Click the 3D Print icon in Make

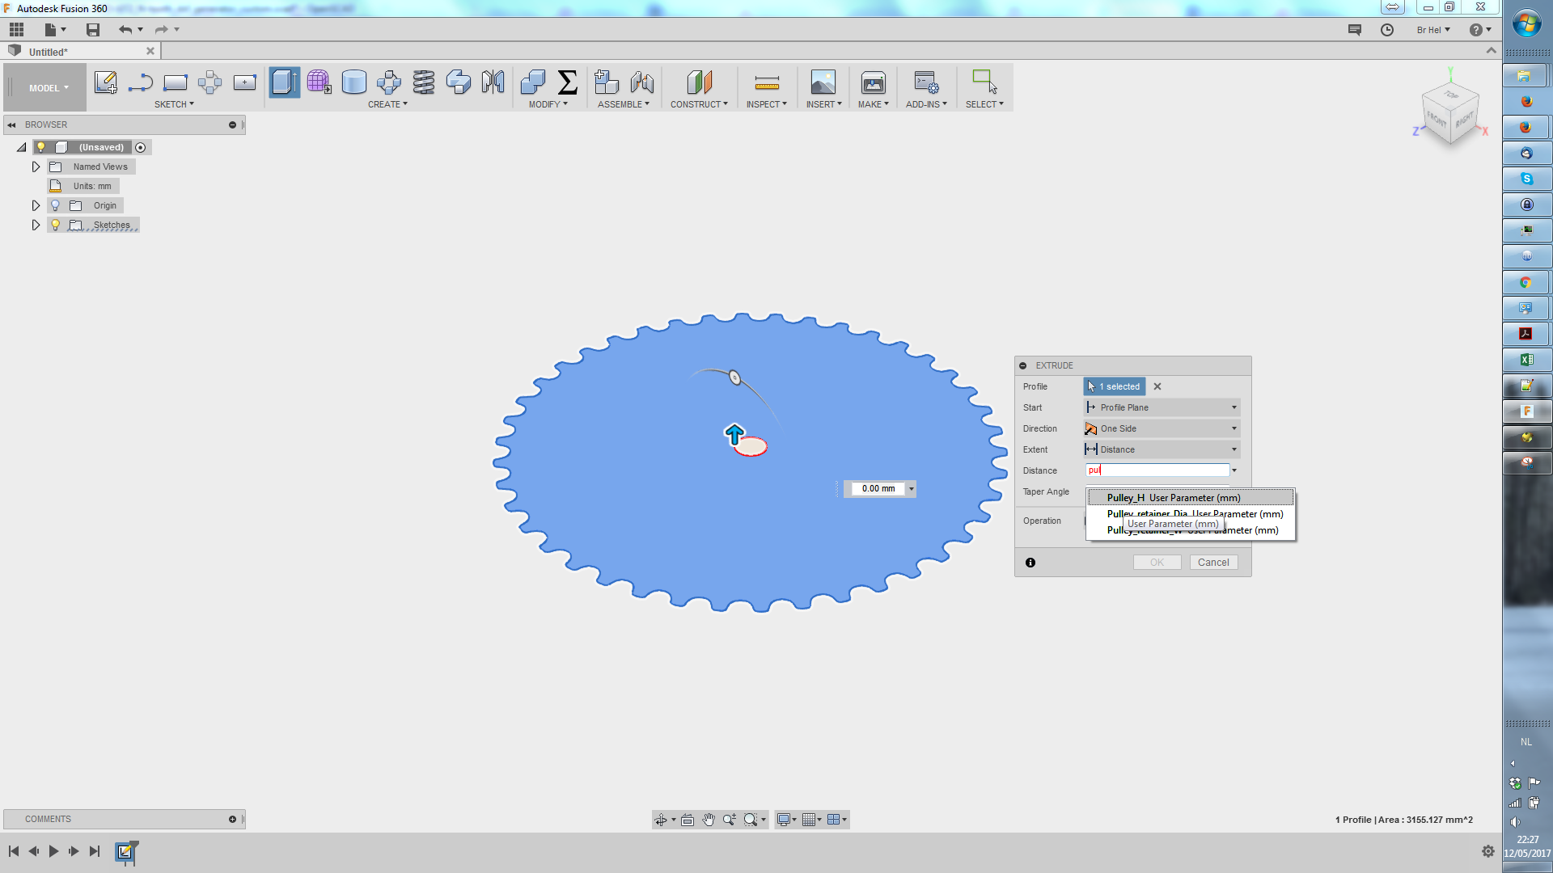coord(873,82)
